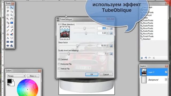The image size is (171, 96).
Task: Click the white secondary color swatch
Action: tap(13, 84)
